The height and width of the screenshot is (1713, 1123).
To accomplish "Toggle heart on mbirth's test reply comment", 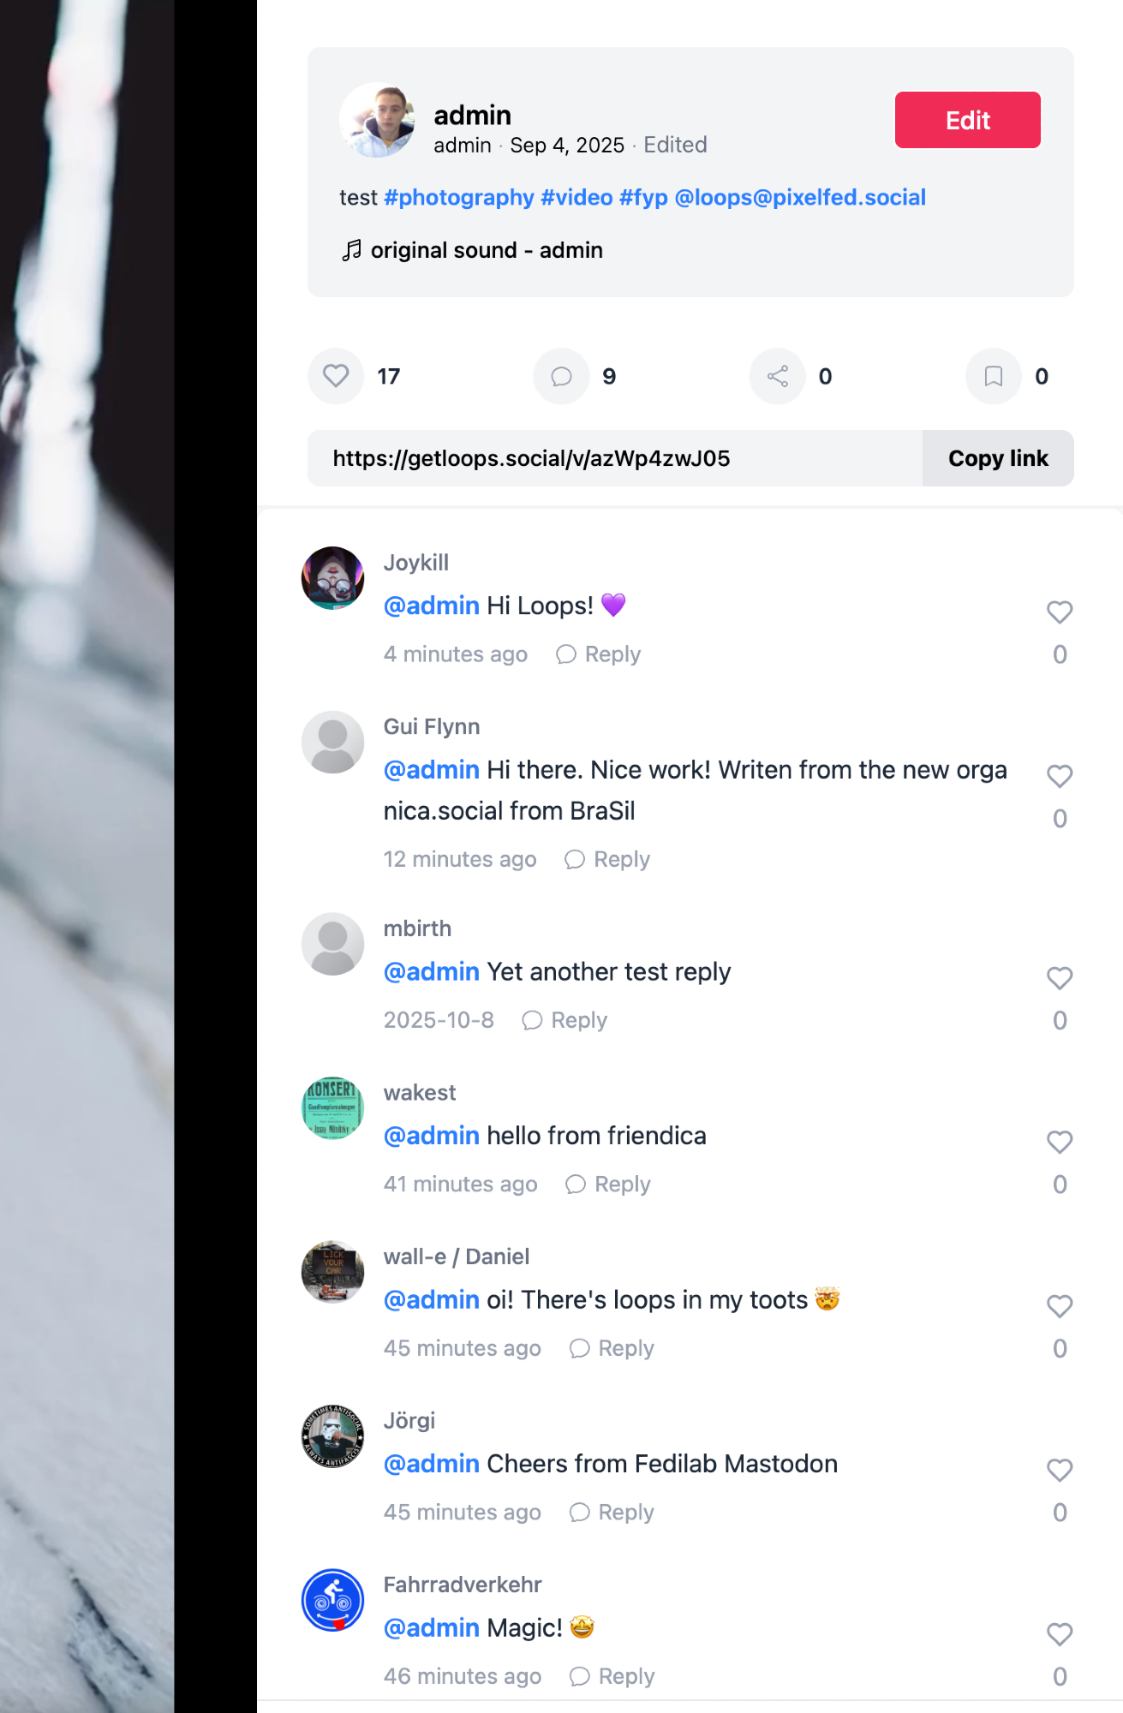I will (1060, 978).
